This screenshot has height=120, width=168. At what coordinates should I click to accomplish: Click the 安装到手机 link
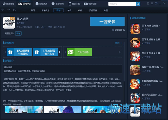[120, 30]
